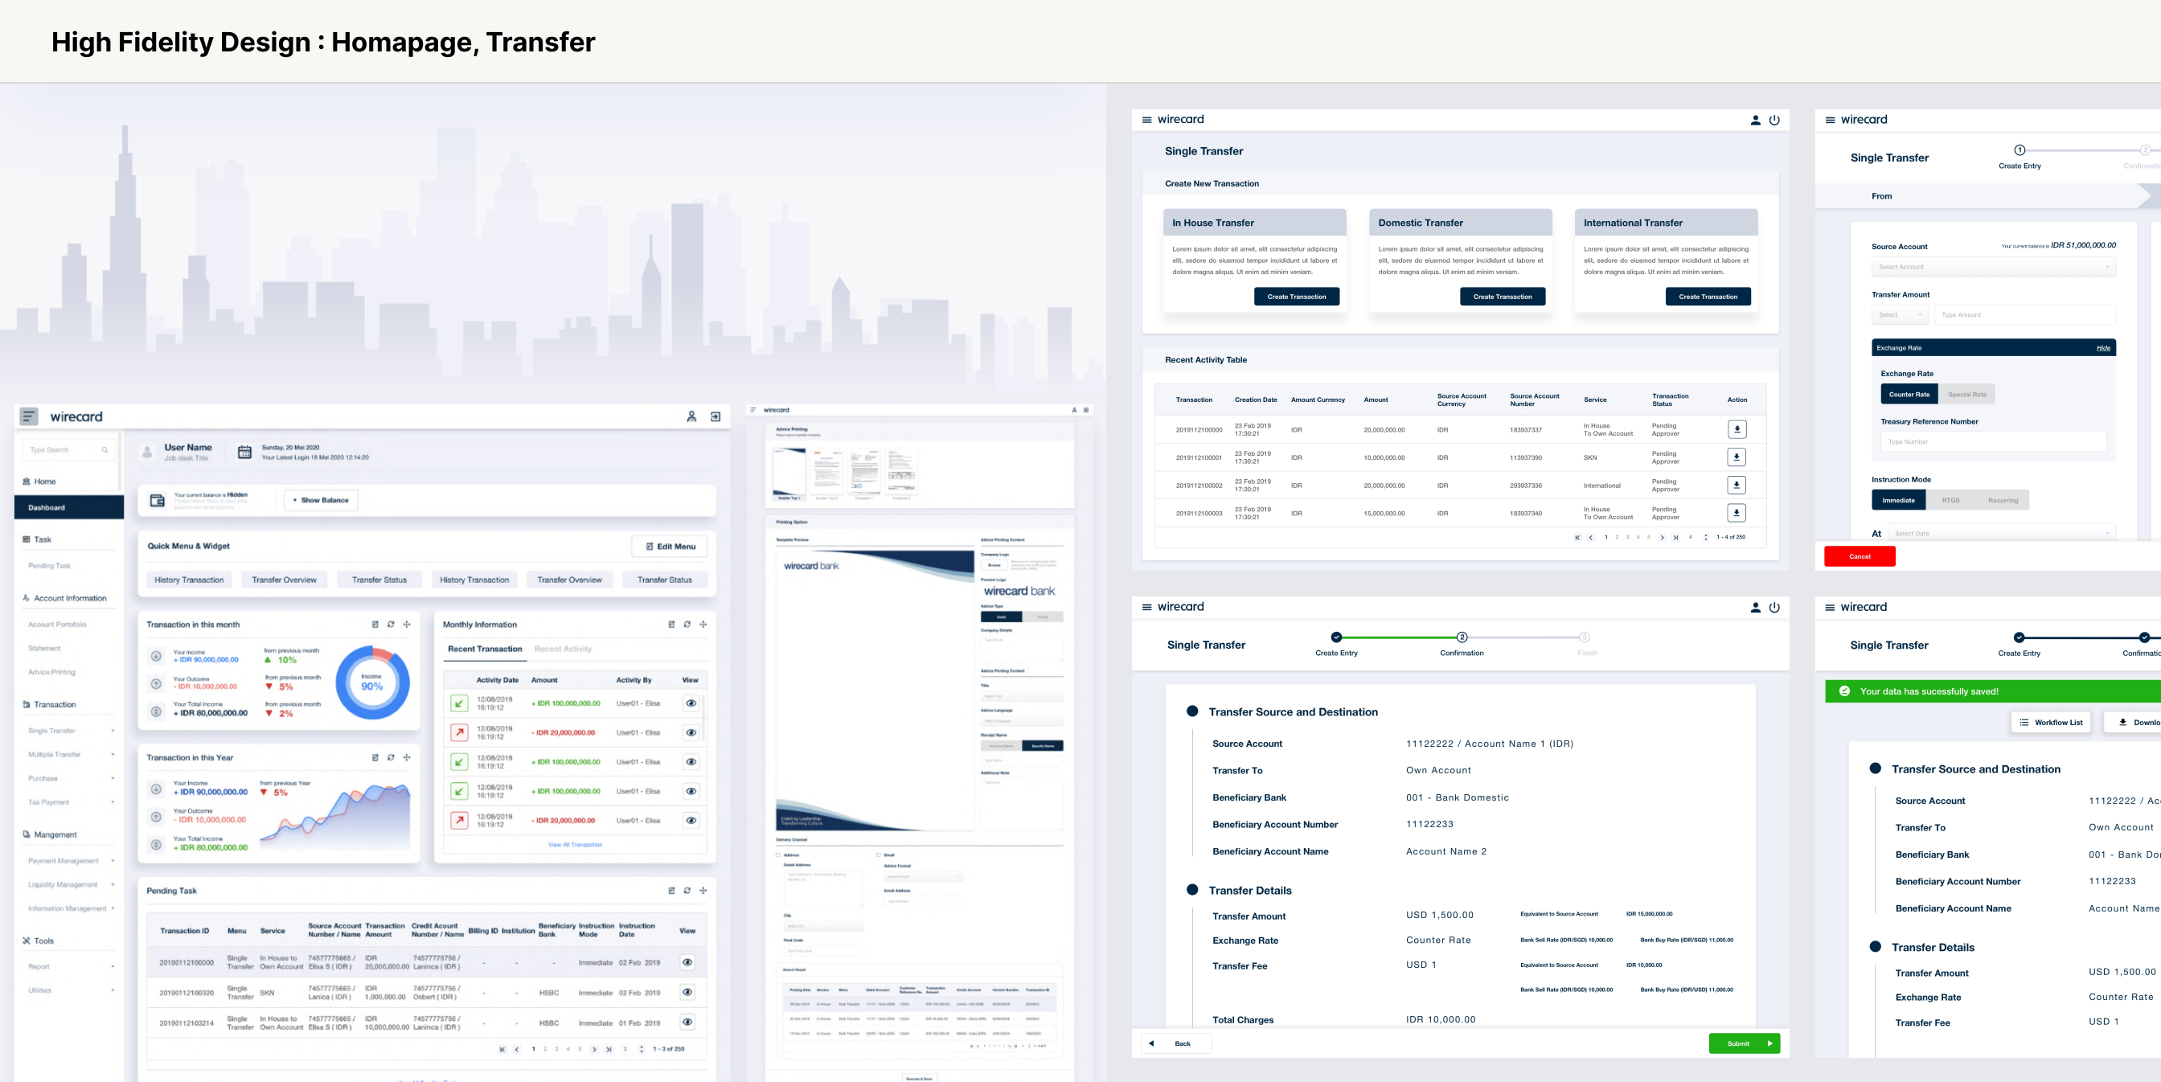Click calendar icon beside login date
Image resolution: width=2161 pixels, height=1082 pixels.
pyautogui.click(x=244, y=452)
